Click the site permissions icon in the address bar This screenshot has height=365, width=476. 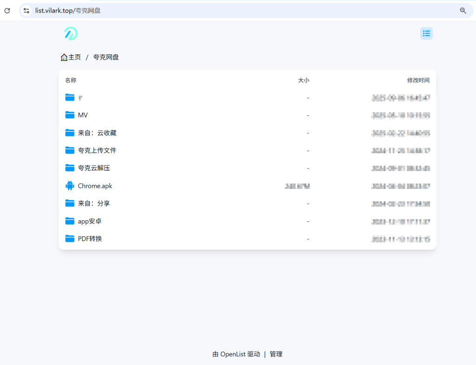26,10
